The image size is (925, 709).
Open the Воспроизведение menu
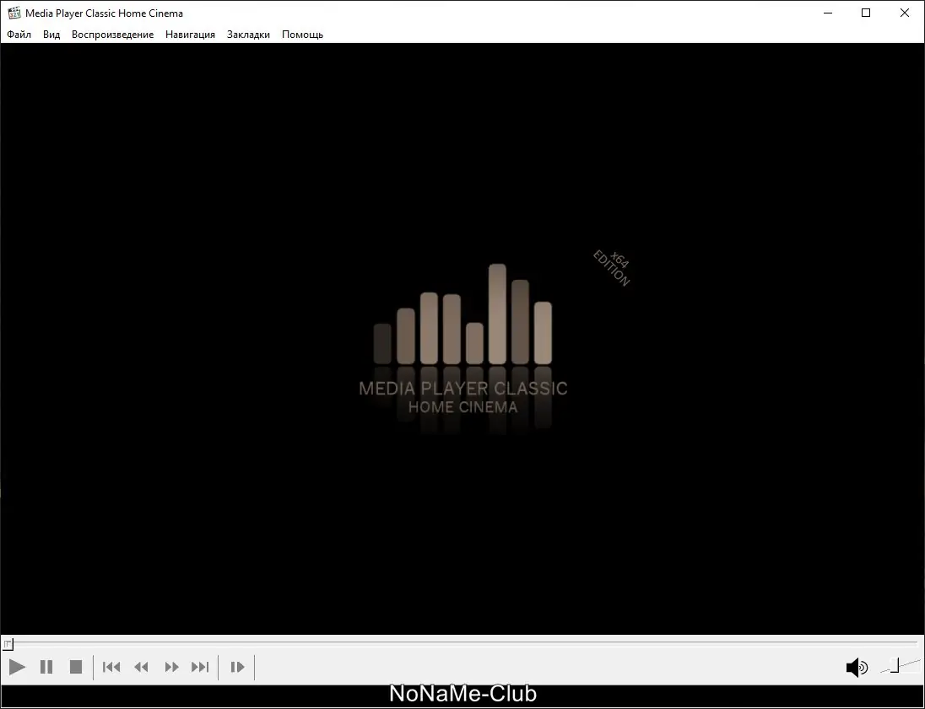coord(113,35)
